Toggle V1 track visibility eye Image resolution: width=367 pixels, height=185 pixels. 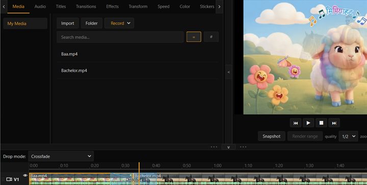[25, 175]
